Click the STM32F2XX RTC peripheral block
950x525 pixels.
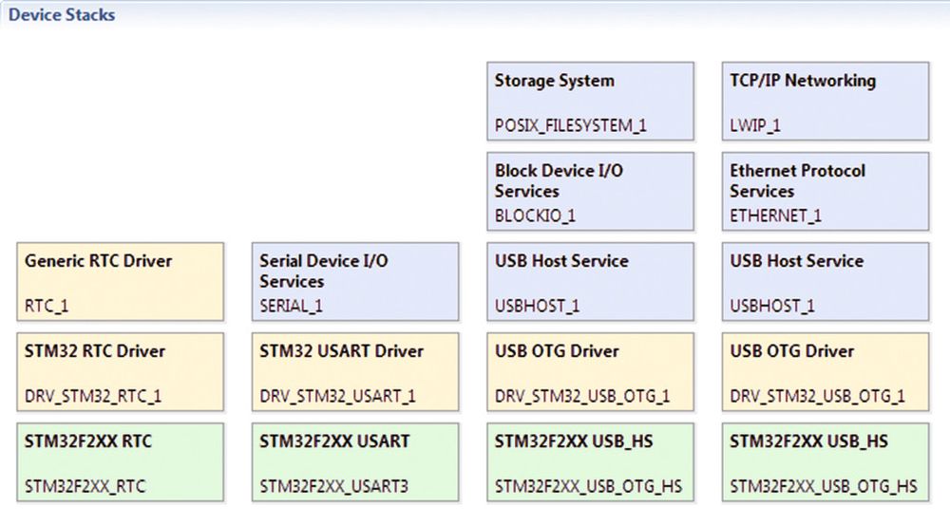click(x=120, y=462)
